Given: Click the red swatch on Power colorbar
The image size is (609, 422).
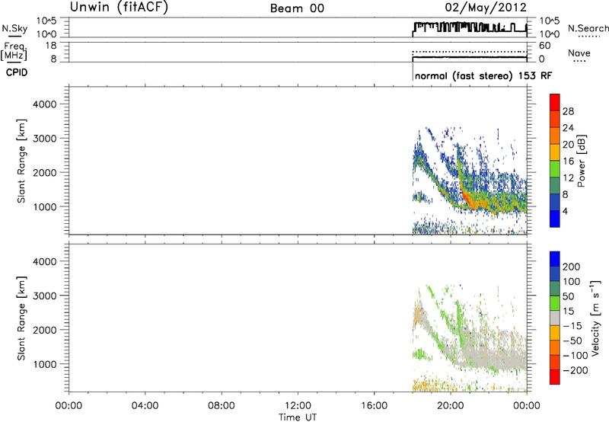Looking at the screenshot, I should (555, 103).
